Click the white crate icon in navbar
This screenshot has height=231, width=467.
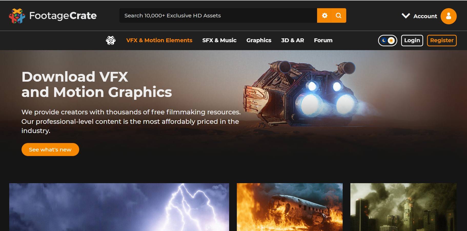[111, 40]
